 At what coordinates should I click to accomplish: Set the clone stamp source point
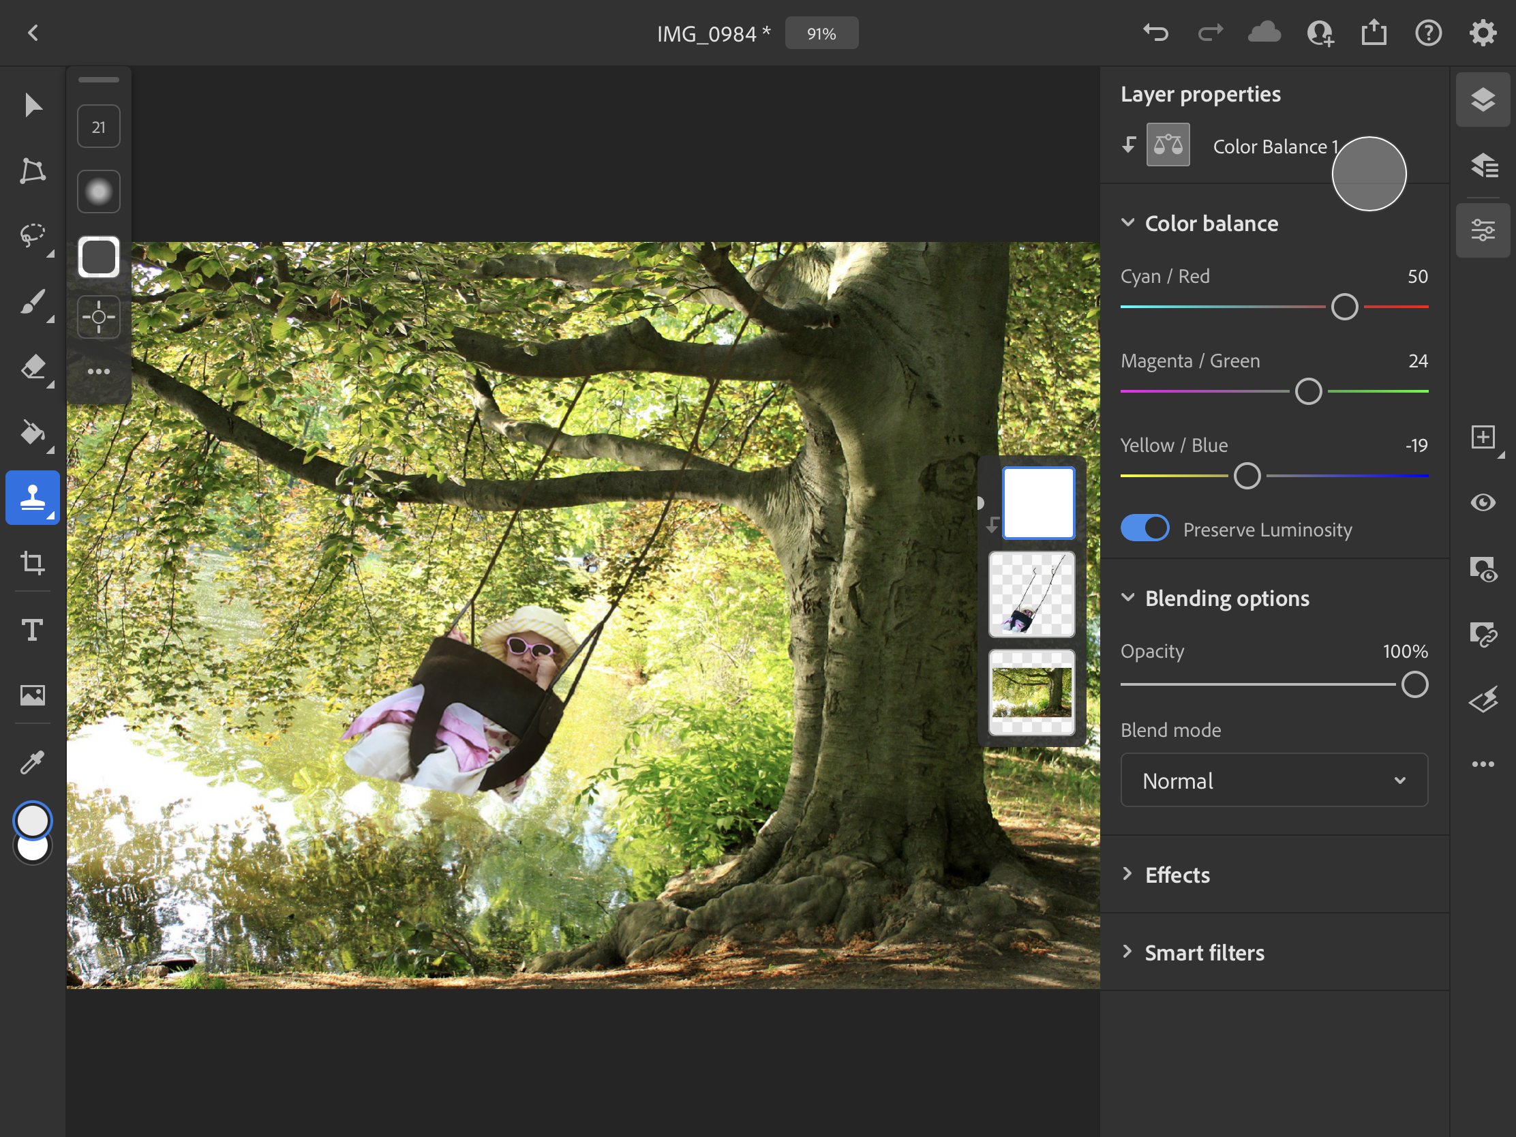point(99,317)
